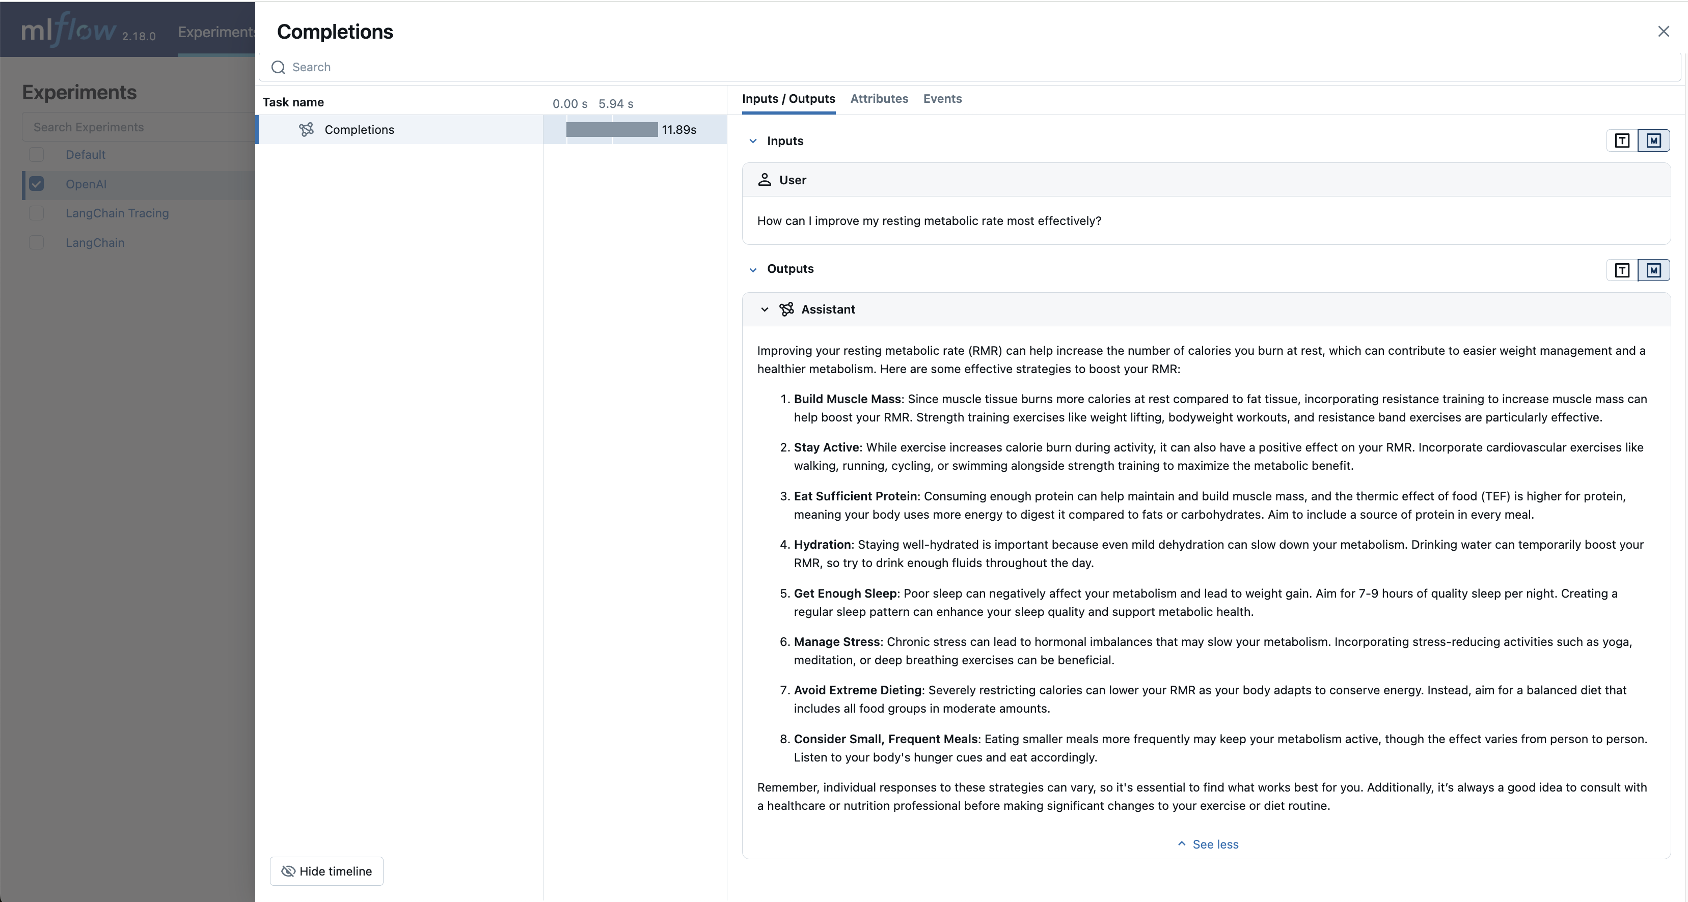Screen dimensions: 1688x902
Task: Open the OpenAI experiment link
Action: coord(86,184)
